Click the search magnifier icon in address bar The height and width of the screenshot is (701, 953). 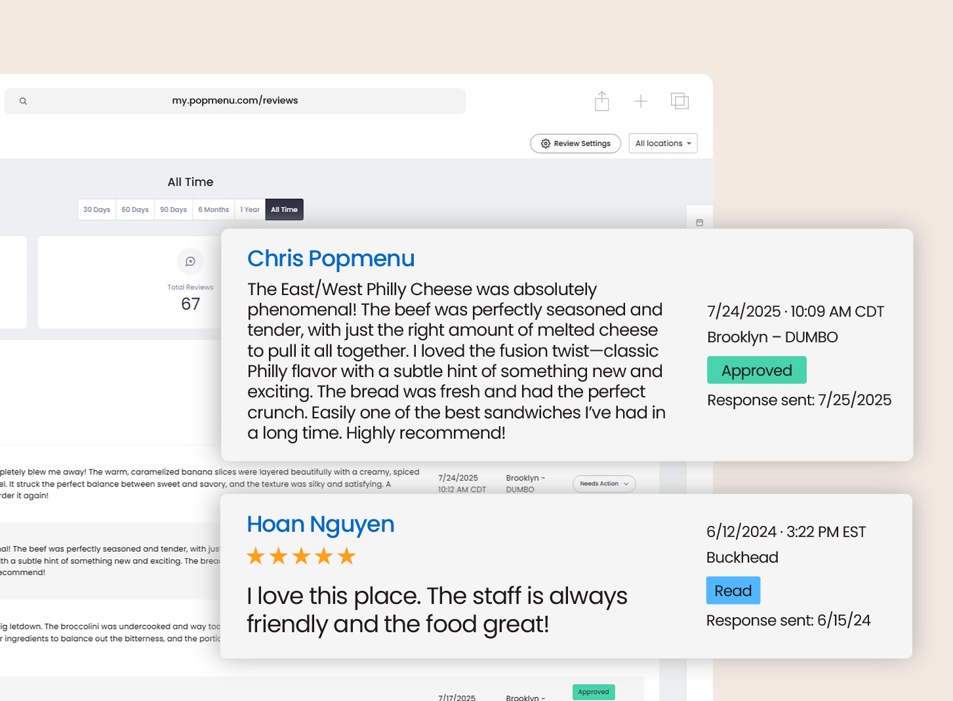point(23,101)
